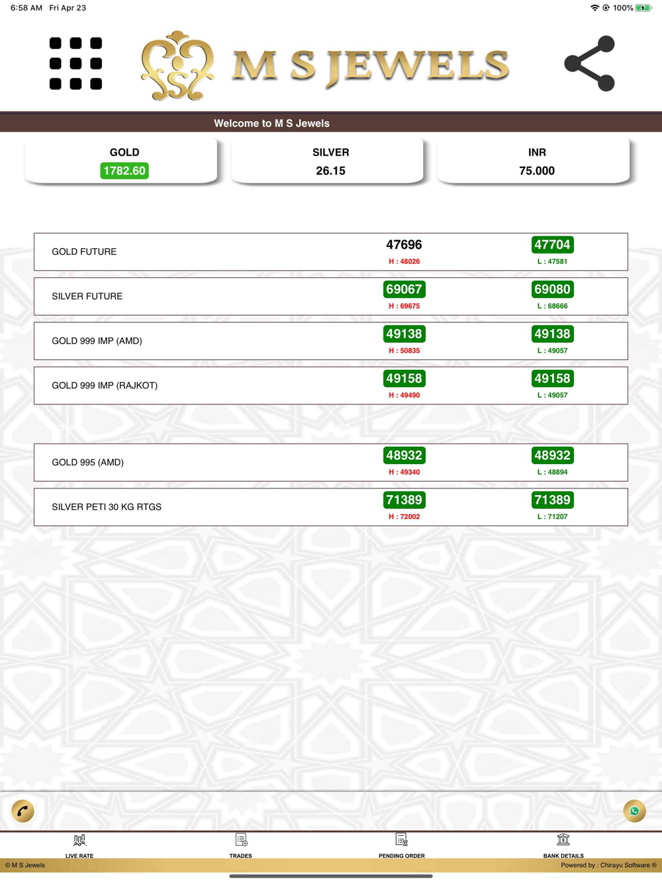
Task: Tap the gold phone call button
Action: tap(23, 811)
